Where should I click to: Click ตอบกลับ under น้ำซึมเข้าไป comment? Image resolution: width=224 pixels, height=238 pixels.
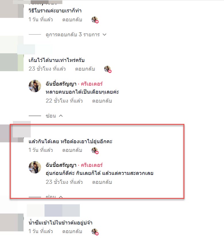(72, 231)
